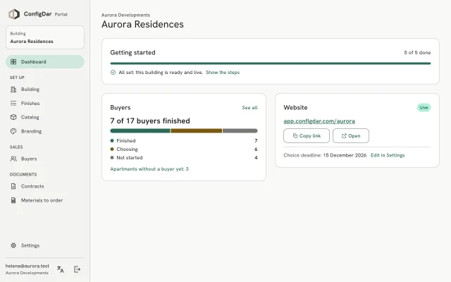Viewport: 451px width, 282px height.
Task: Click the 7 of 17 buyers finished heading
Action: pyautogui.click(x=150, y=121)
